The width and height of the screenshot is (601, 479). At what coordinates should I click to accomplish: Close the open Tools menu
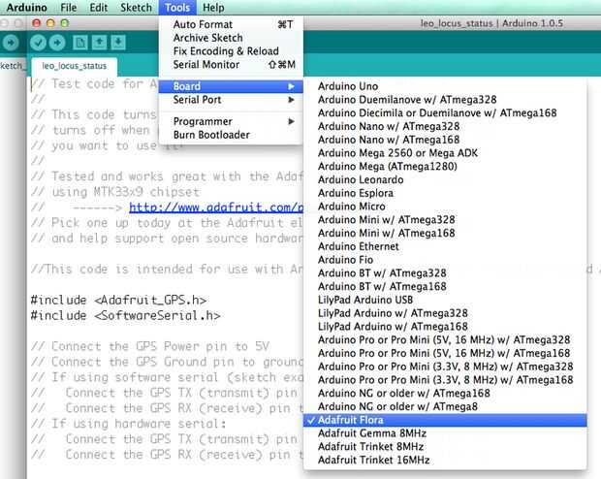click(x=177, y=8)
